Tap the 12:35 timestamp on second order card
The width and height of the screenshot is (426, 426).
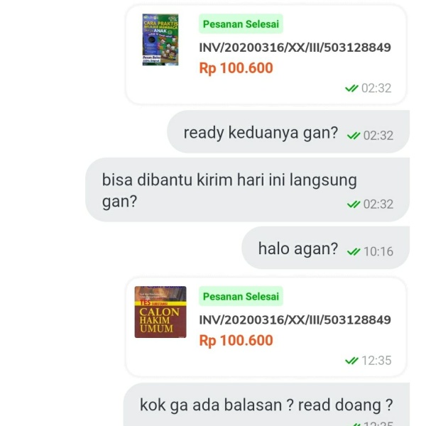pyautogui.click(x=376, y=361)
